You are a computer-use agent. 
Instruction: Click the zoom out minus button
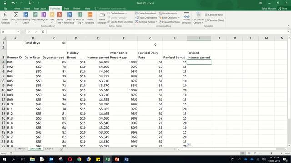(x=260, y=153)
